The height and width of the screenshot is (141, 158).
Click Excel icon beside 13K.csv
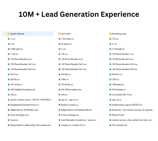60,54
